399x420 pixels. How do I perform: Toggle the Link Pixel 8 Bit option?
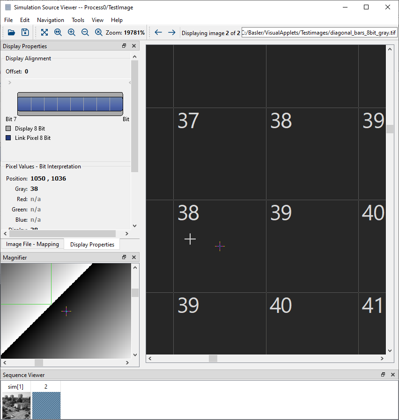coord(8,138)
